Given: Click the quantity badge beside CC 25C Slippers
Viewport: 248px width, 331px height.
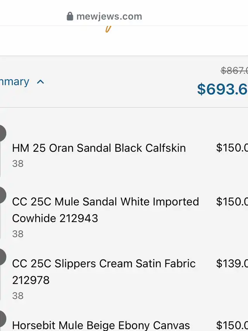Looking at the screenshot, I should (x=3, y=257).
